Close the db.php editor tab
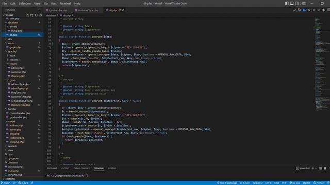The image size is (330, 185). (123, 10)
